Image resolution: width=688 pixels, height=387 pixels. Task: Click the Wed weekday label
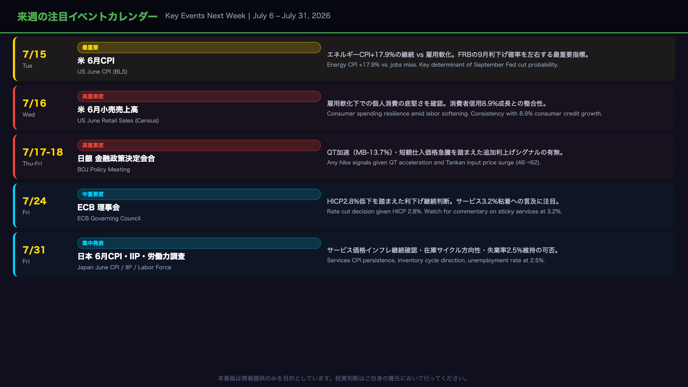29,115
